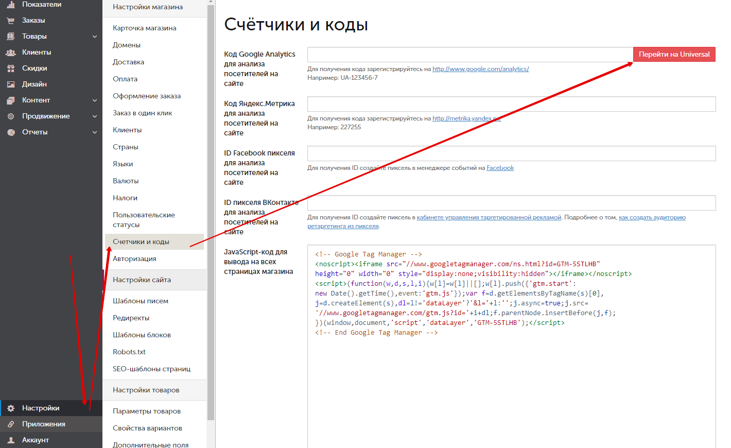Open Параметры товаров page
This screenshot has height=448, width=731.
tap(147, 411)
